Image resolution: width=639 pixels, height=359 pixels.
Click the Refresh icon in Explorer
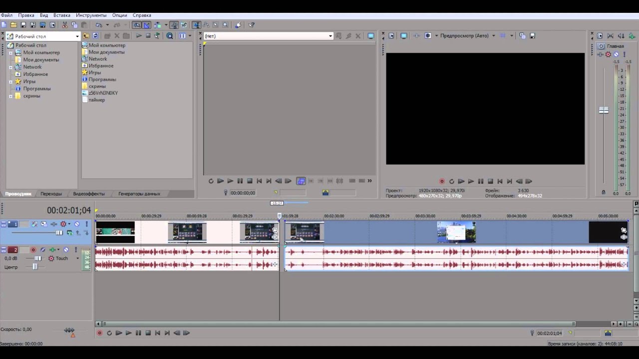click(x=95, y=36)
